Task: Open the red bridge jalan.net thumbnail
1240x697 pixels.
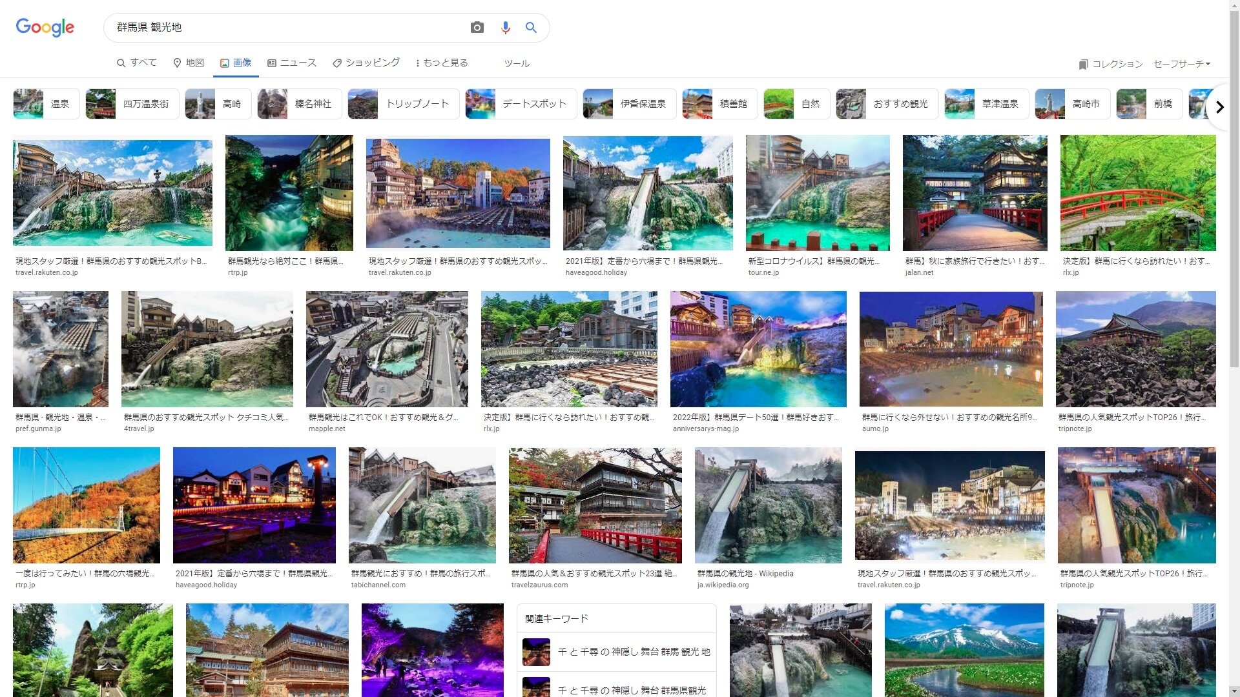Action: (x=975, y=193)
